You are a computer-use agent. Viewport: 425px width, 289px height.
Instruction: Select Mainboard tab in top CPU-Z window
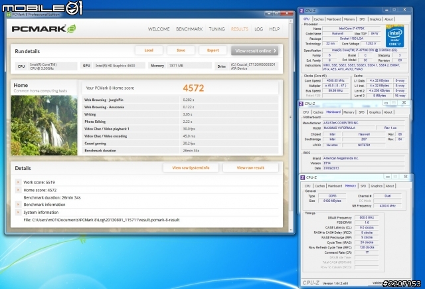(333, 19)
